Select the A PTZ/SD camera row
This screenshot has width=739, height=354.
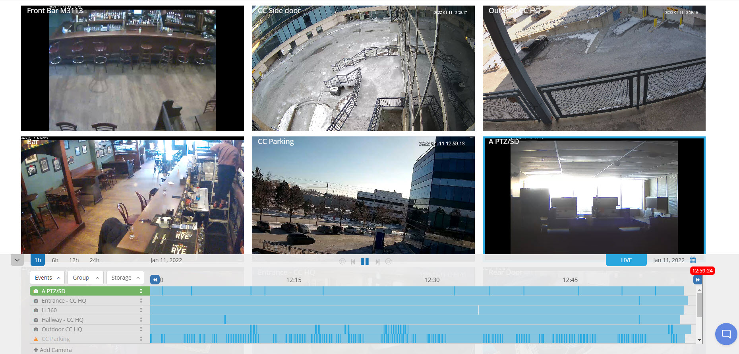(x=90, y=291)
